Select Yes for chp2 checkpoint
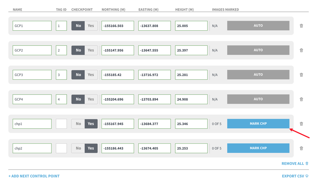 91,148
